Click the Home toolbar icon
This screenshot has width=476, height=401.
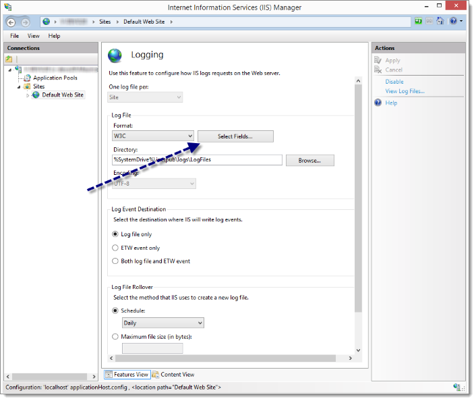[440, 21]
